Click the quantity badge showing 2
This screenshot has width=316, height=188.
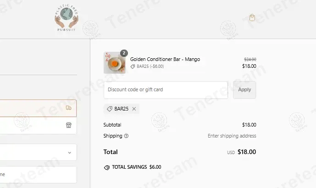coord(124,53)
